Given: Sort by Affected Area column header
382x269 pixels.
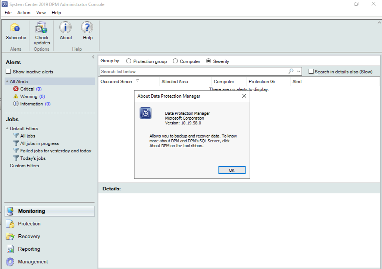Looking at the screenshot, I should pyautogui.click(x=185, y=82).
